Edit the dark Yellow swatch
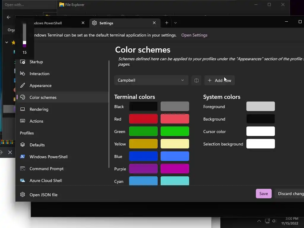 tap(143, 144)
